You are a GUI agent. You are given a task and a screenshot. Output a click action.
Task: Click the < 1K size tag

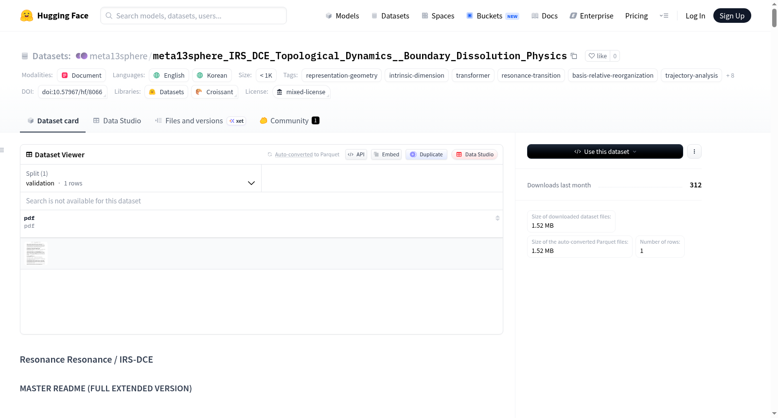click(266, 75)
